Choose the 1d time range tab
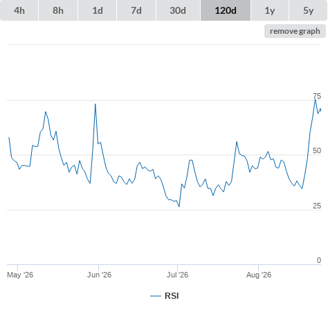Image resolution: width=328 pixels, height=314 pixels. [98, 10]
